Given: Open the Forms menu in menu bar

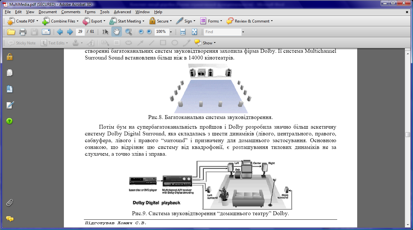Looking at the screenshot, I should 90,12.
